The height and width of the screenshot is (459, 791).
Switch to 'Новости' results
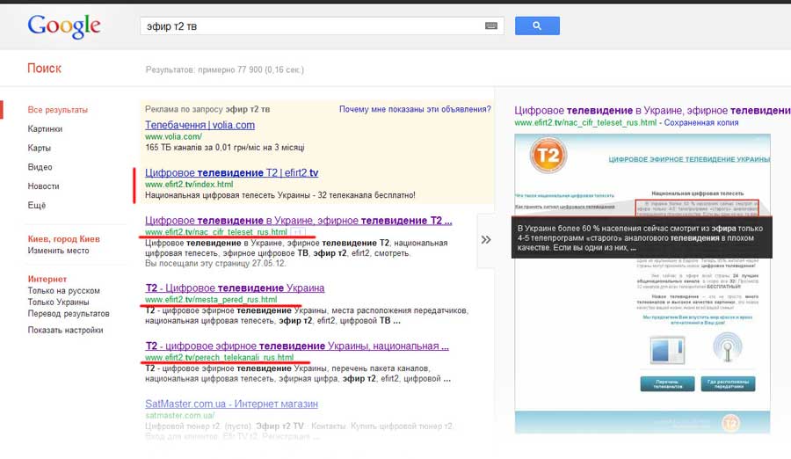[x=43, y=186]
